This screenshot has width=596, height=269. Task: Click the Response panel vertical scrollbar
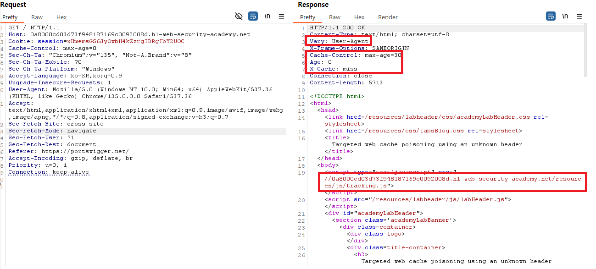(x=585, y=50)
